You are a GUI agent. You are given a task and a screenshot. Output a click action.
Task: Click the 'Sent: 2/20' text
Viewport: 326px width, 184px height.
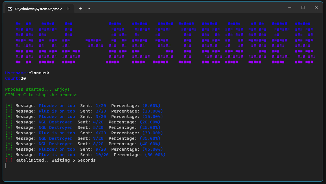93,111
